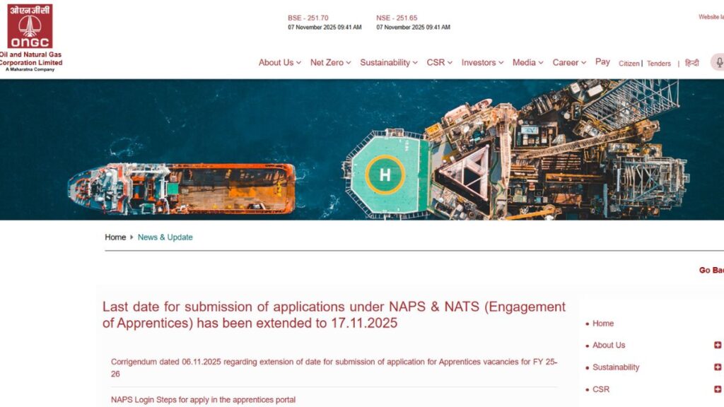Click the Tenders link
This screenshot has width=724, height=407.
click(658, 63)
